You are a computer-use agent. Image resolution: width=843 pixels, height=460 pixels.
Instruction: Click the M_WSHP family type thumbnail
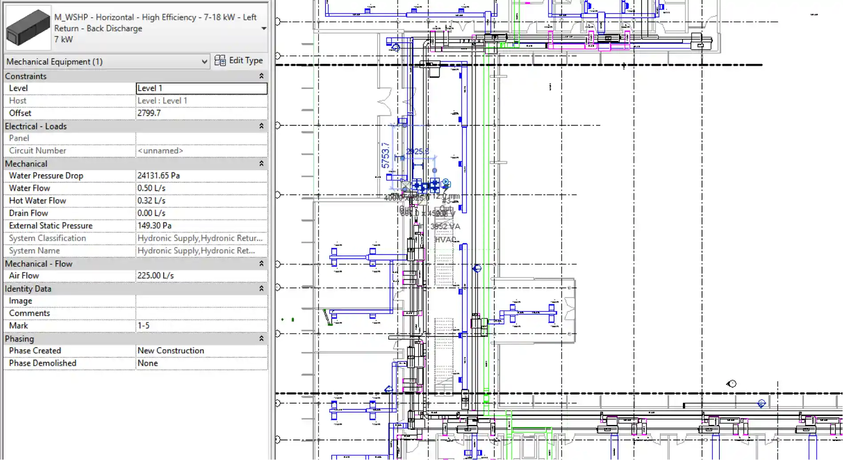[28, 28]
